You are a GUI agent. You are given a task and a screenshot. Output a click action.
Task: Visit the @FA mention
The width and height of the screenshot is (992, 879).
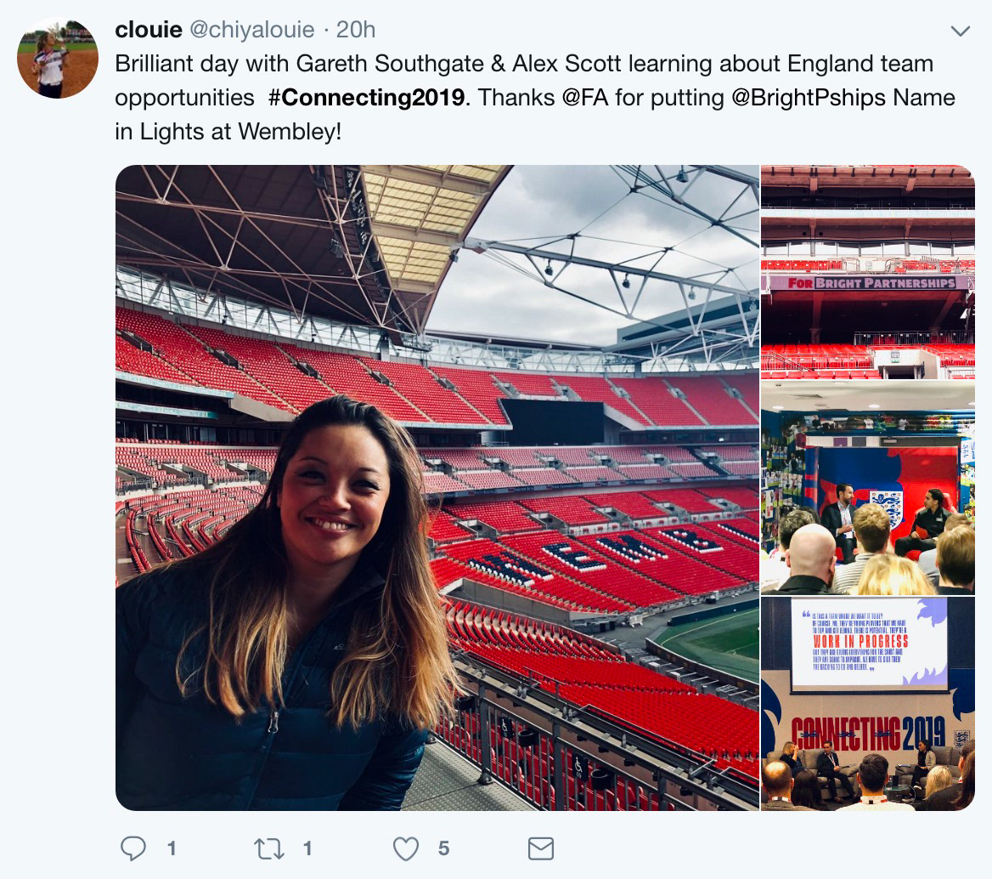point(582,97)
